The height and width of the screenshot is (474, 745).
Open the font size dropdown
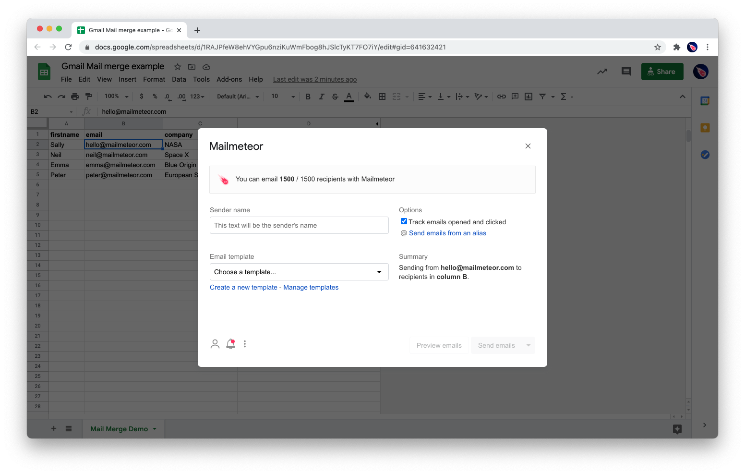pyautogui.click(x=283, y=97)
